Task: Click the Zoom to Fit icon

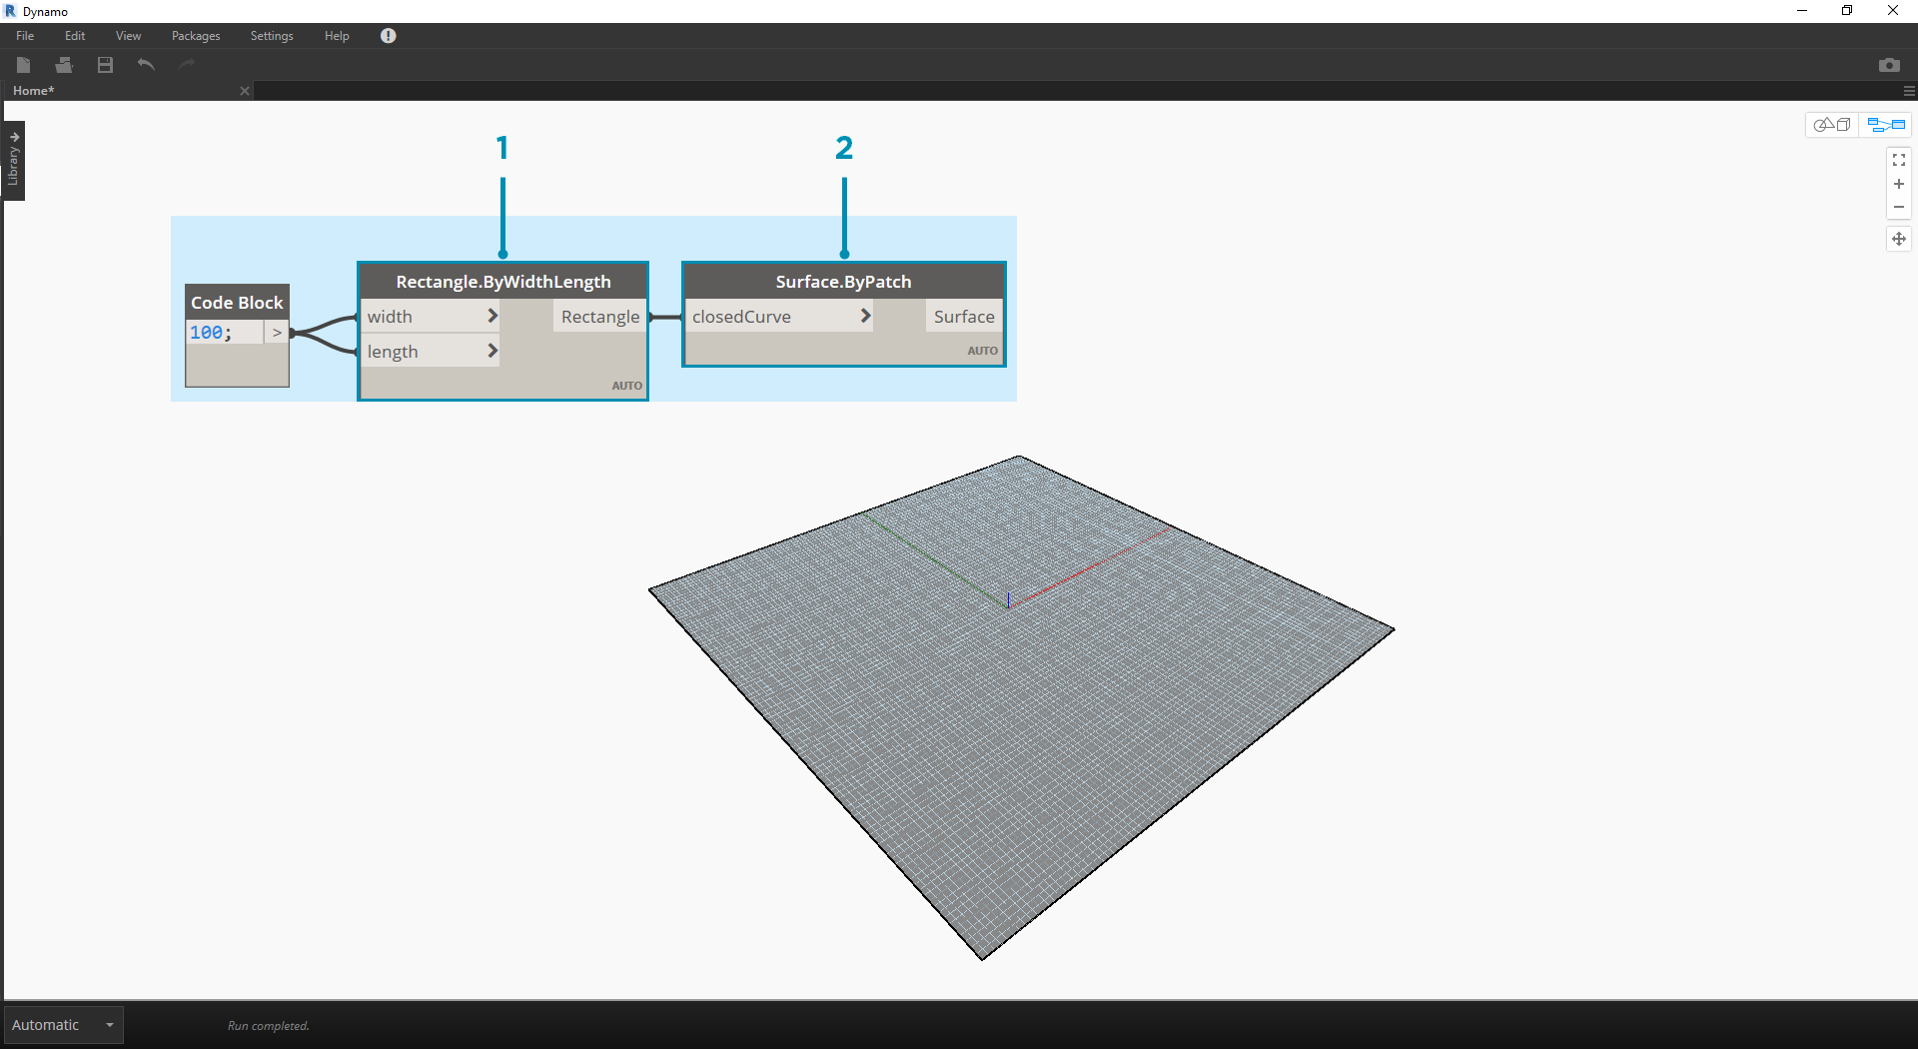Action: (x=1898, y=160)
